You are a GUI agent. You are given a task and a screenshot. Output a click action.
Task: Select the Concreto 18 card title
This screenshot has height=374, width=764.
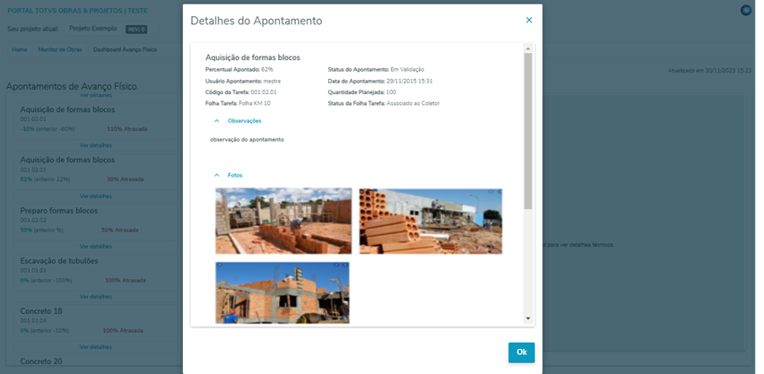pyautogui.click(x=41, y=311)
